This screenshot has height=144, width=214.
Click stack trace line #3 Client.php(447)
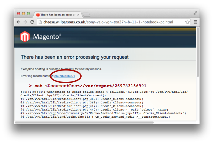82,106
